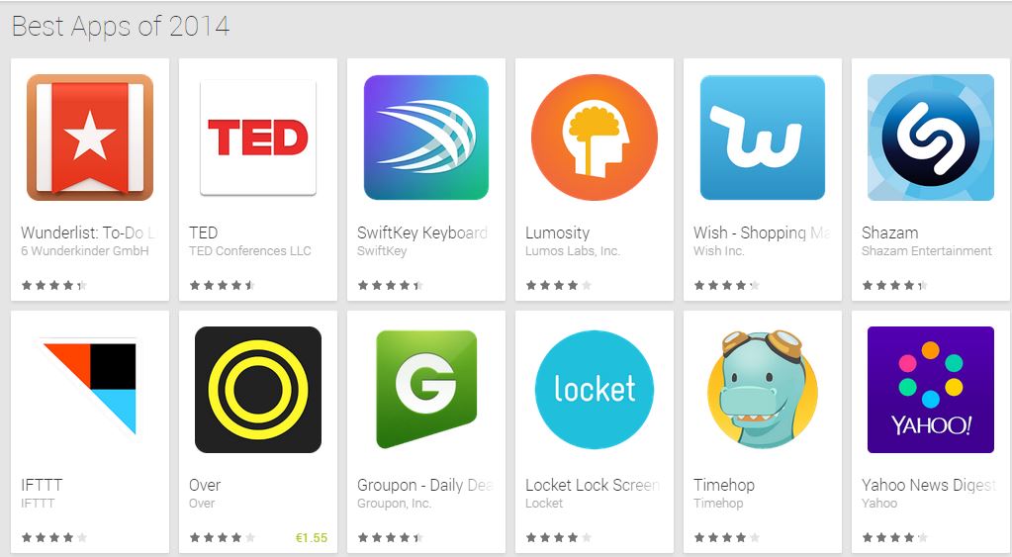
Task: Select the IFTTT app icon
Action: click(x=90, y=389)
